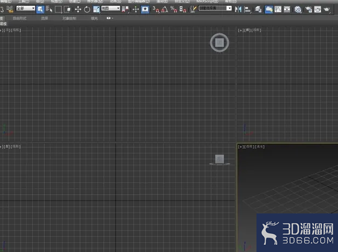Image resolution: width=338 pixels, height=252 pixels.
Task: Open perspective viewport [+] menu
Action: pyautogui.click(x=241, y=147)
